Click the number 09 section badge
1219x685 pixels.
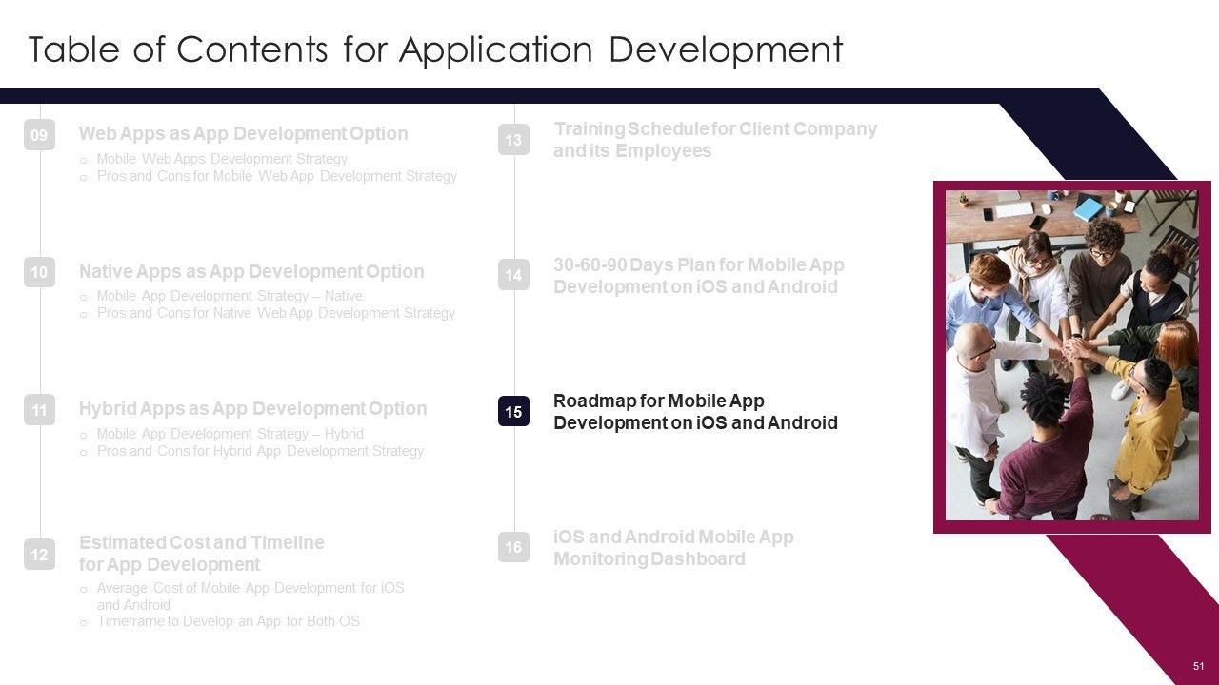pyautogui.click(x=39, y=136)
